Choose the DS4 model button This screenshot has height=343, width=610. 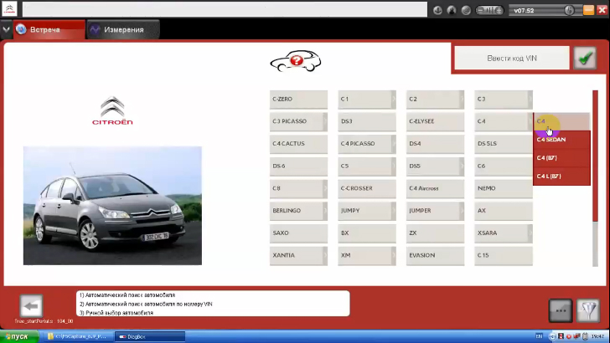(x=435, y=144)
